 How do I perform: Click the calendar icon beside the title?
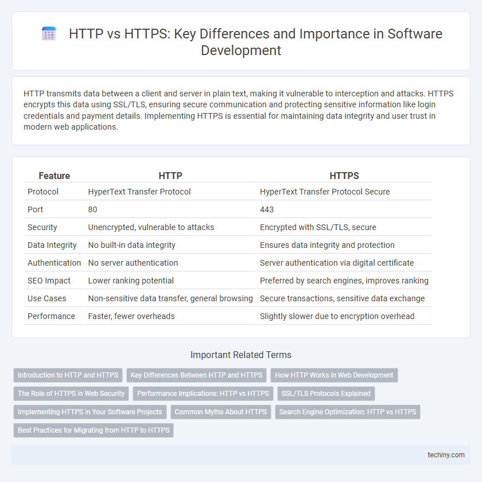[49, 33]
